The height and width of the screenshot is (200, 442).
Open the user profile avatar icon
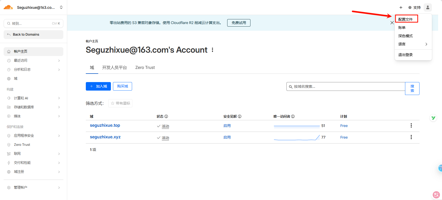click(x=428, y=7)
